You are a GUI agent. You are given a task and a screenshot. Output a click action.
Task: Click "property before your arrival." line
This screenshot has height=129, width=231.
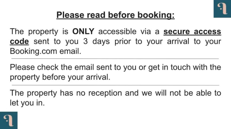[60, 77]
